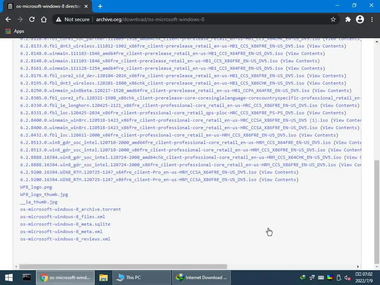Download the 6.2.8330.0 fbl_ie_longhorn ISO
The height and width of the screenshot is (285, 380).
point(169,105)
